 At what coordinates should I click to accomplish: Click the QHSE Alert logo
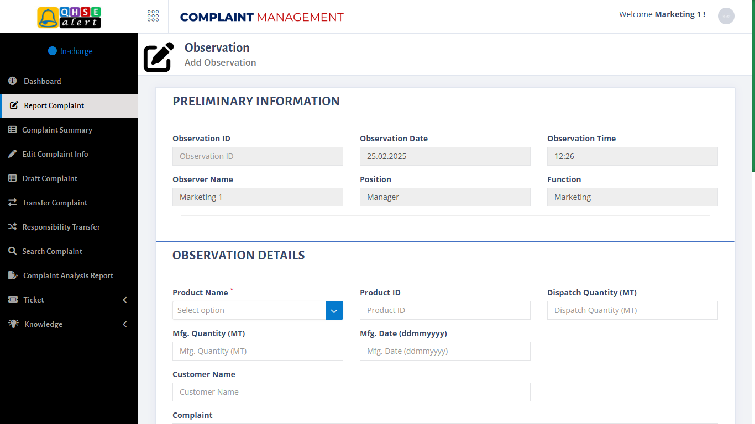[69, 16]
